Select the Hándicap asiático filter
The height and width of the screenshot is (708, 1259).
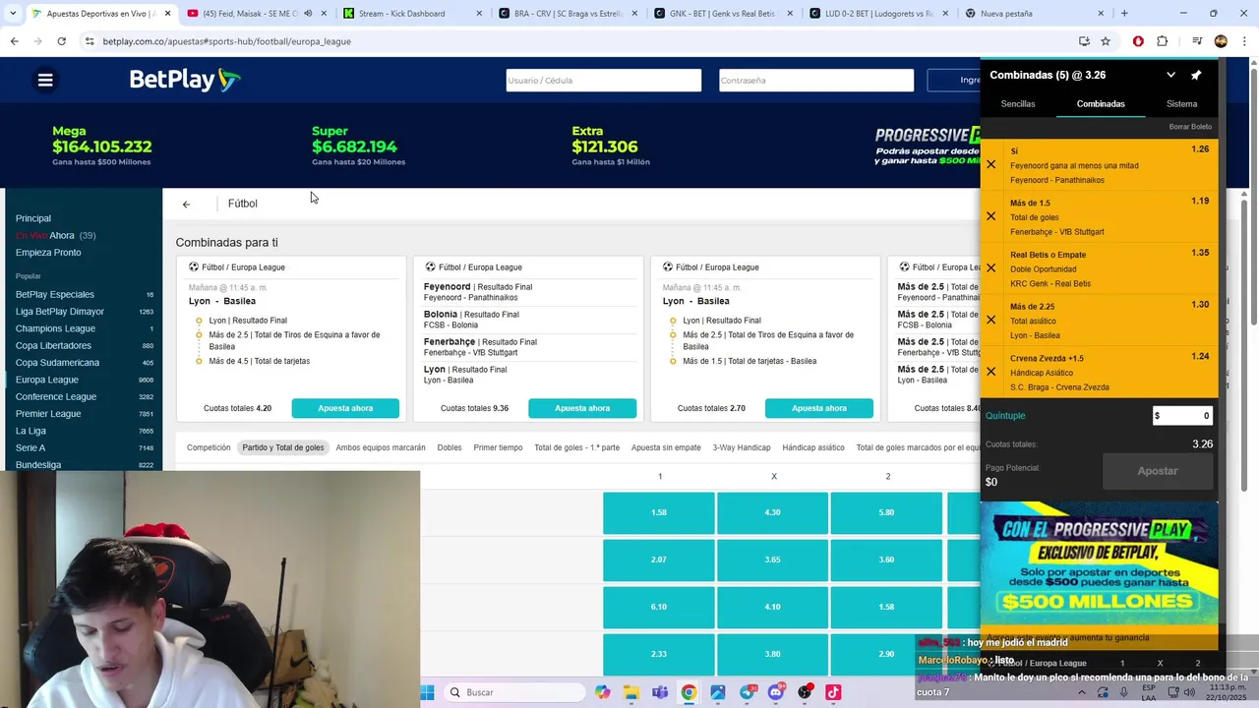[813, 447]
